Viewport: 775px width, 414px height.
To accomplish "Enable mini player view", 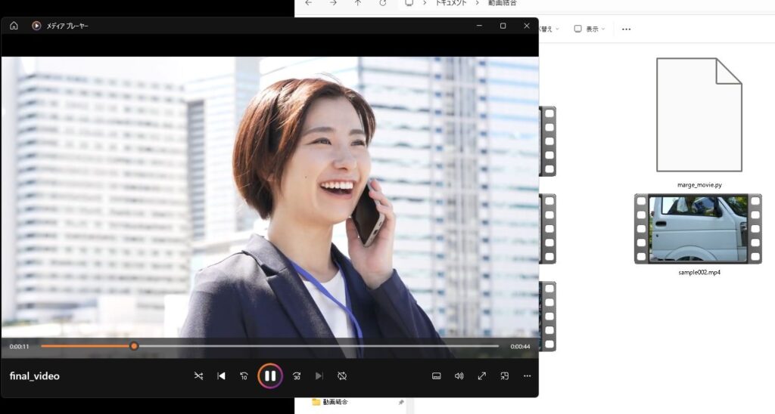I will (504, 375).
